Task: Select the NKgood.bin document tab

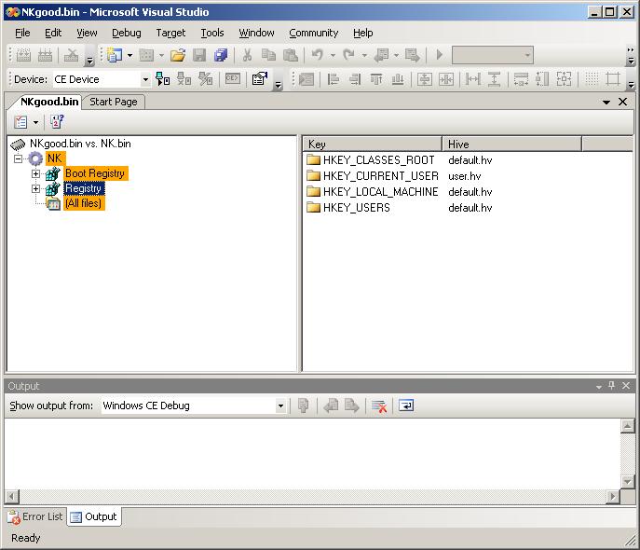Action: click(x=49, y=102)
